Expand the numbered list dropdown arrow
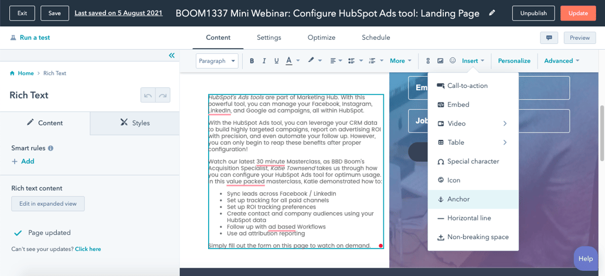 382,60
